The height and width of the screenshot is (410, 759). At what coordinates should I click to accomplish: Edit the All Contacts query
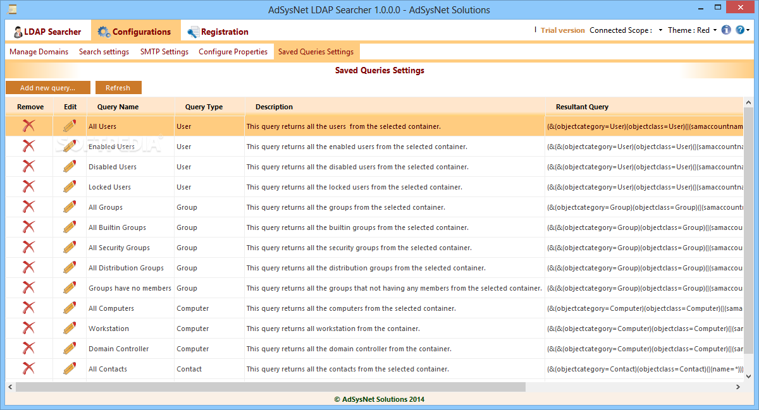[70, 369]
